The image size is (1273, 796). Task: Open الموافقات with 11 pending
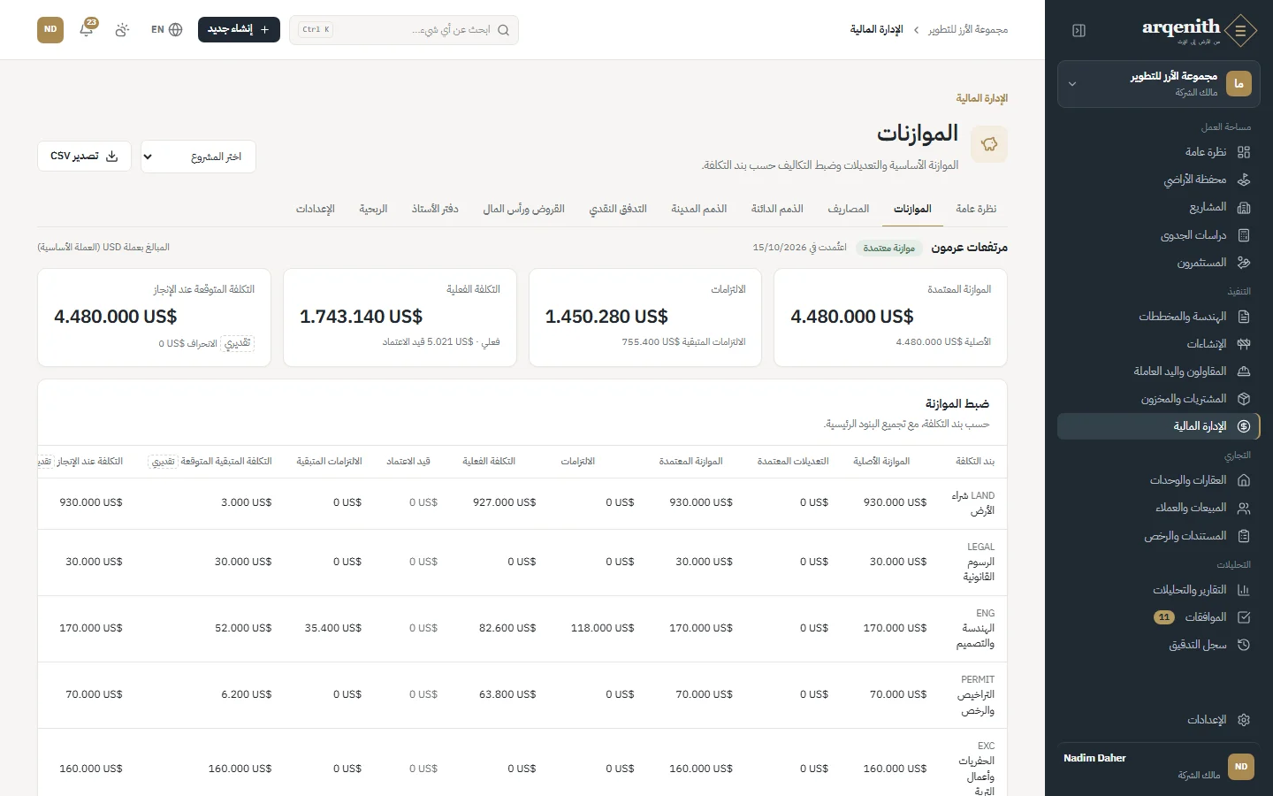pos(1158,617)
